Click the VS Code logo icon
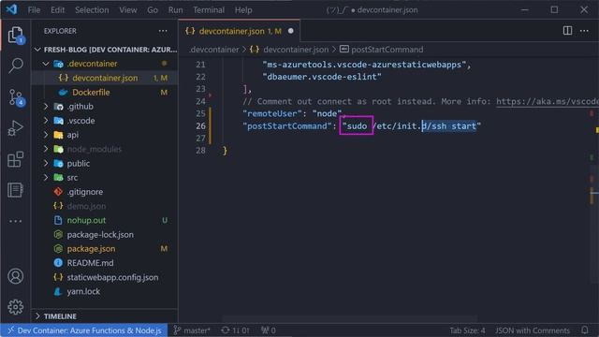The width and height of the screenshot is (599, 337). coord(11,9)
